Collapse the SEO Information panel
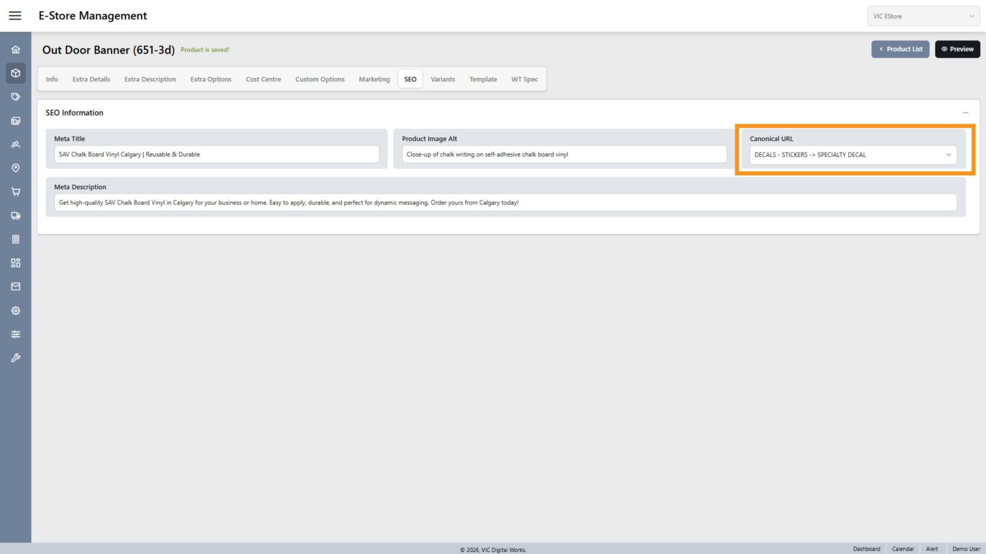Screen dimensions: 986x554 965,113
